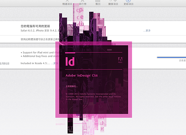Click Support for iPad mini bullet text
The height and width of the screenshot is (135, 186).
point(40,52)
